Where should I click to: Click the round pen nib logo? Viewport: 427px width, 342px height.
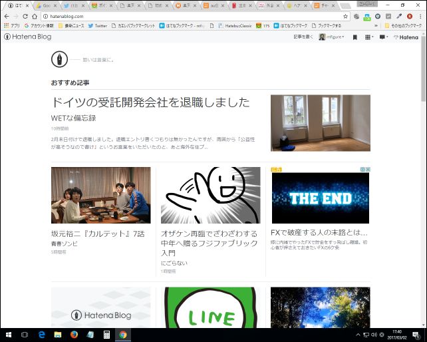59,59
